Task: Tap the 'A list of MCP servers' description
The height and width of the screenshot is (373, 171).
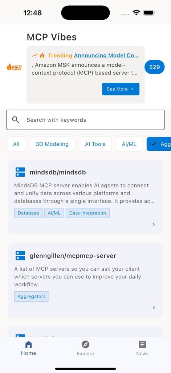Action: (x=78, y=277)
